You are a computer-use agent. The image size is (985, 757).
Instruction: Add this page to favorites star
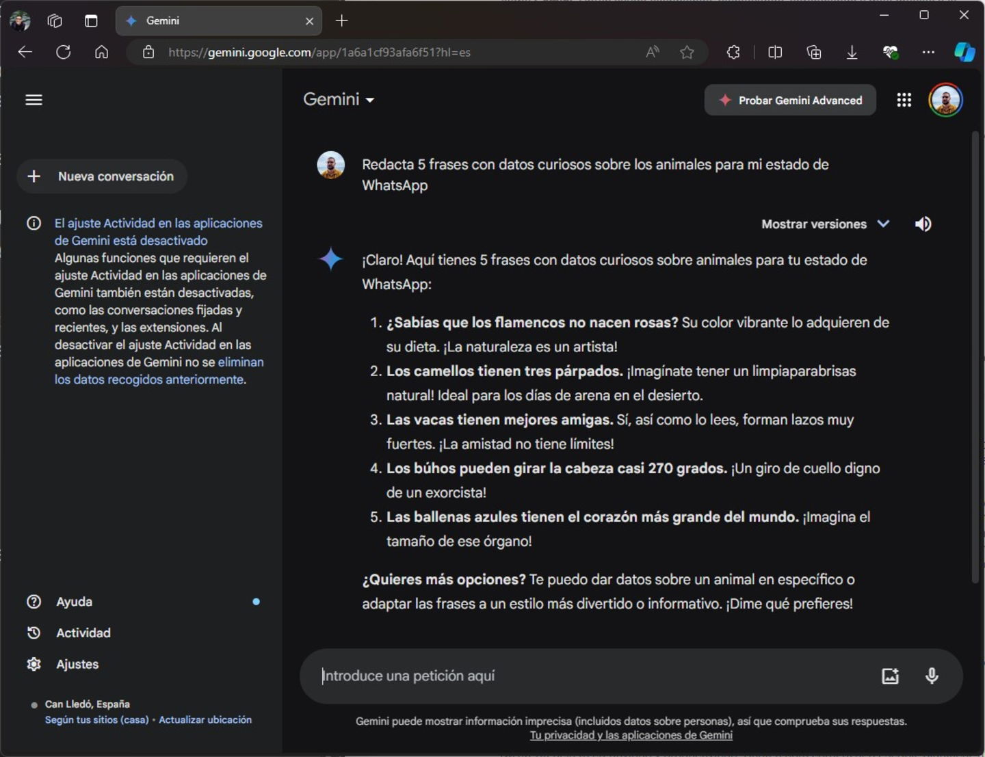pyautogui.click(x=687, y=52)
